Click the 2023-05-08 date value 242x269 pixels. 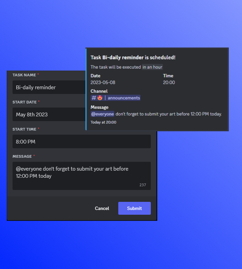103,82
